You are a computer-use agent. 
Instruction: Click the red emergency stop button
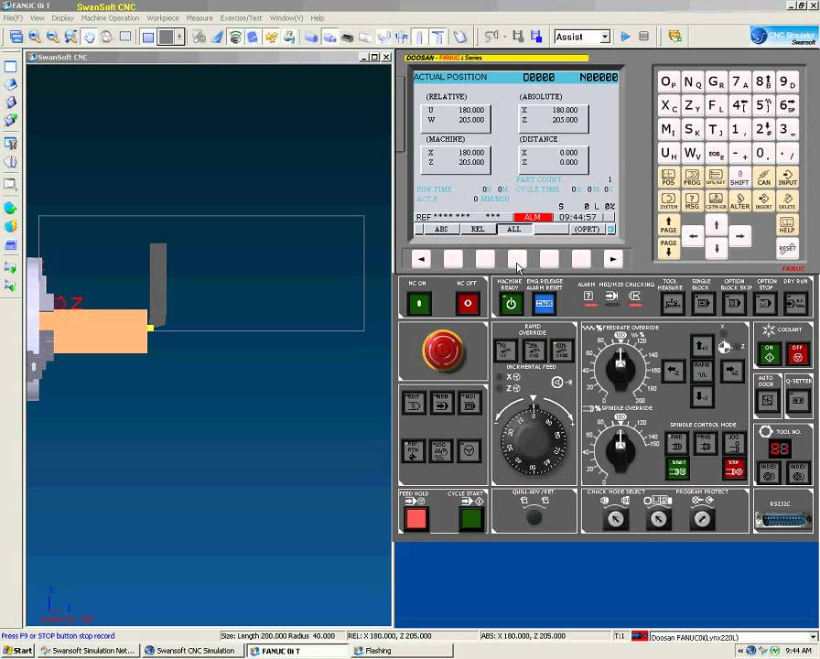[443, 350]
